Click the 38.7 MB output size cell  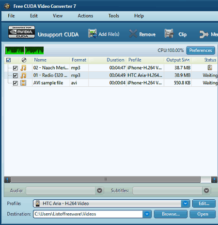(182, 68)
